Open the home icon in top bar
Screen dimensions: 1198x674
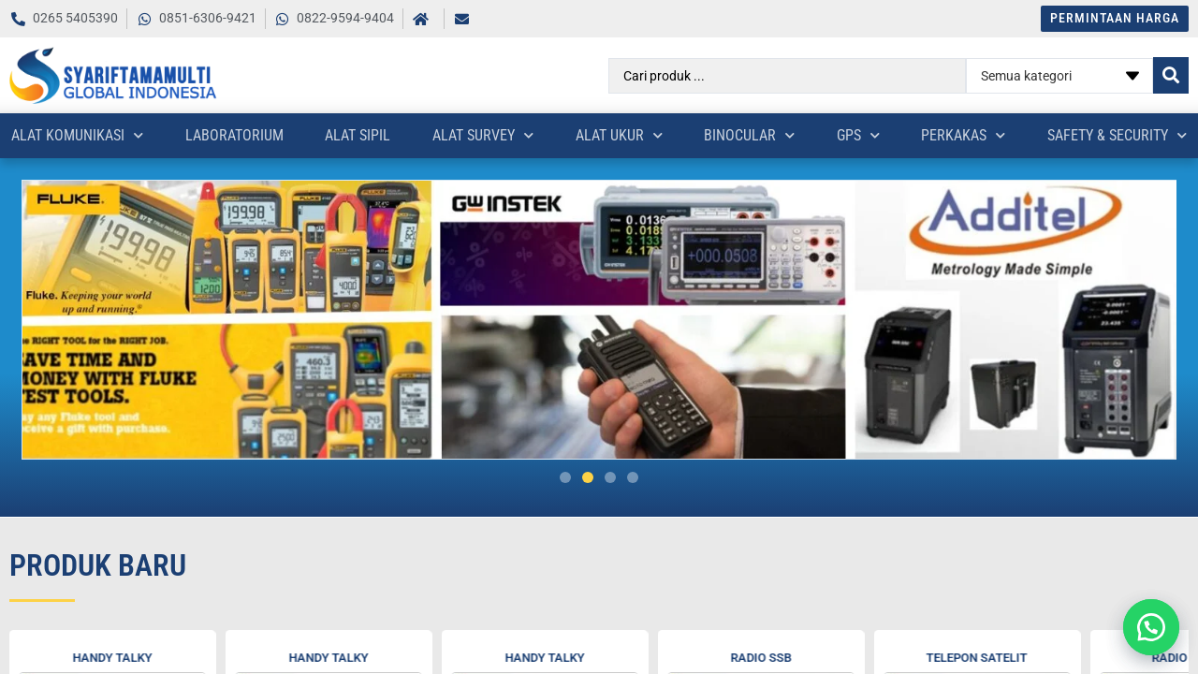[x=420, y=19]
